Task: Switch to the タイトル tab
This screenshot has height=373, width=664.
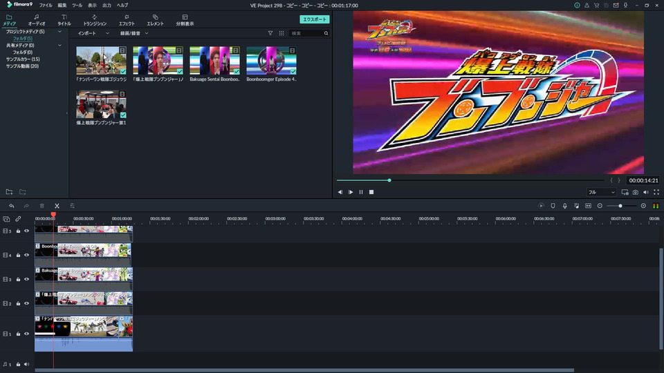Action: click(64, 20)
